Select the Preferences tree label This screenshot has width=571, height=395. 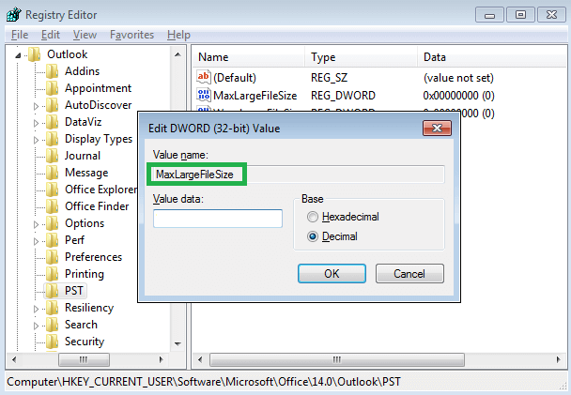click(x=93, y=257)
